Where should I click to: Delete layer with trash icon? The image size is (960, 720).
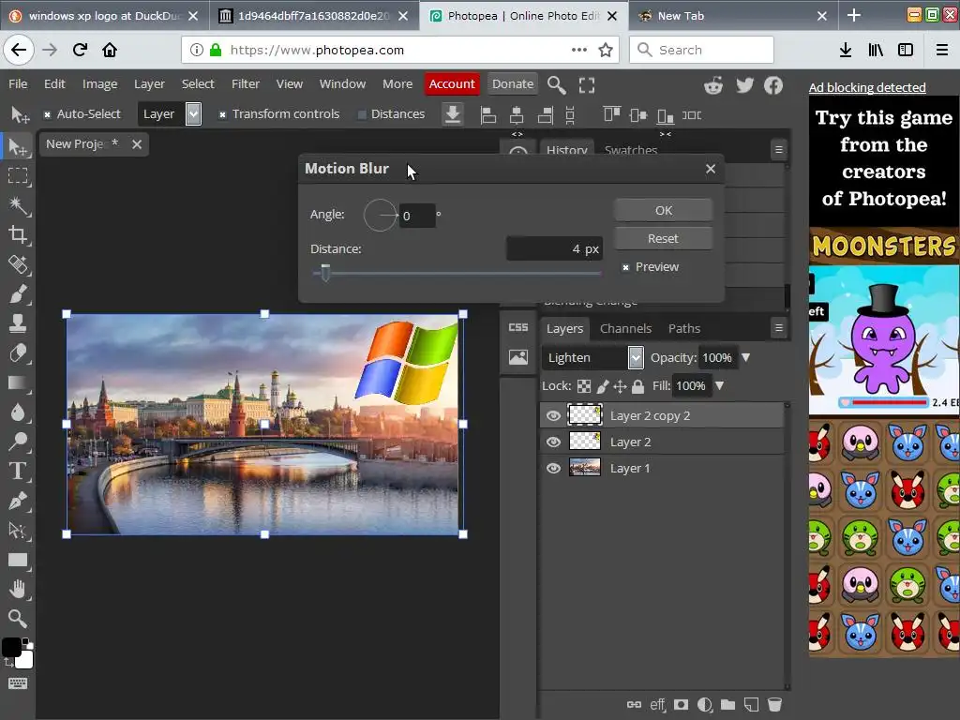coord(774,705)
